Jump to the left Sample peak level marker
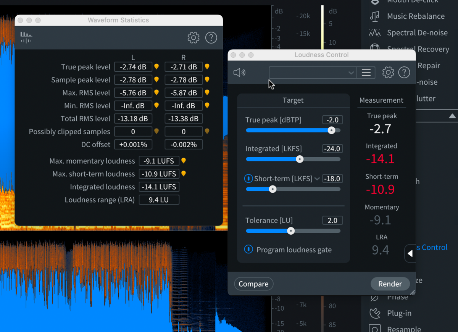 [156, 79]
